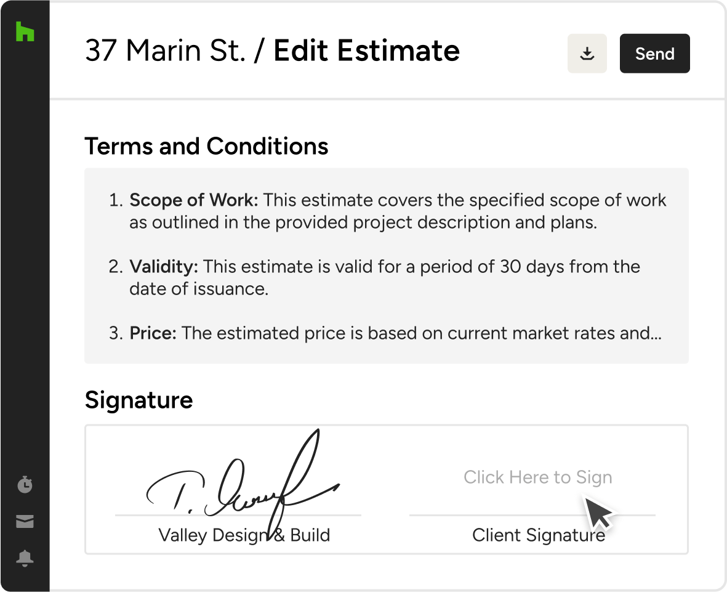Select the Client Signature label
This screenshot has width=727, height=592.
(538, 535)
